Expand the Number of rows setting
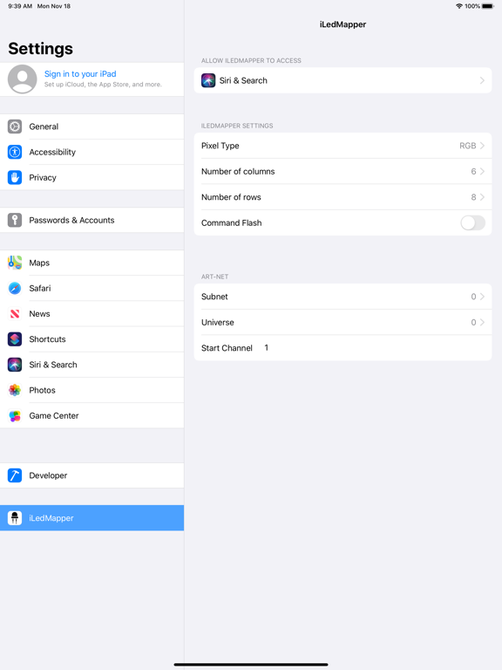 click(x=343, y=197)
